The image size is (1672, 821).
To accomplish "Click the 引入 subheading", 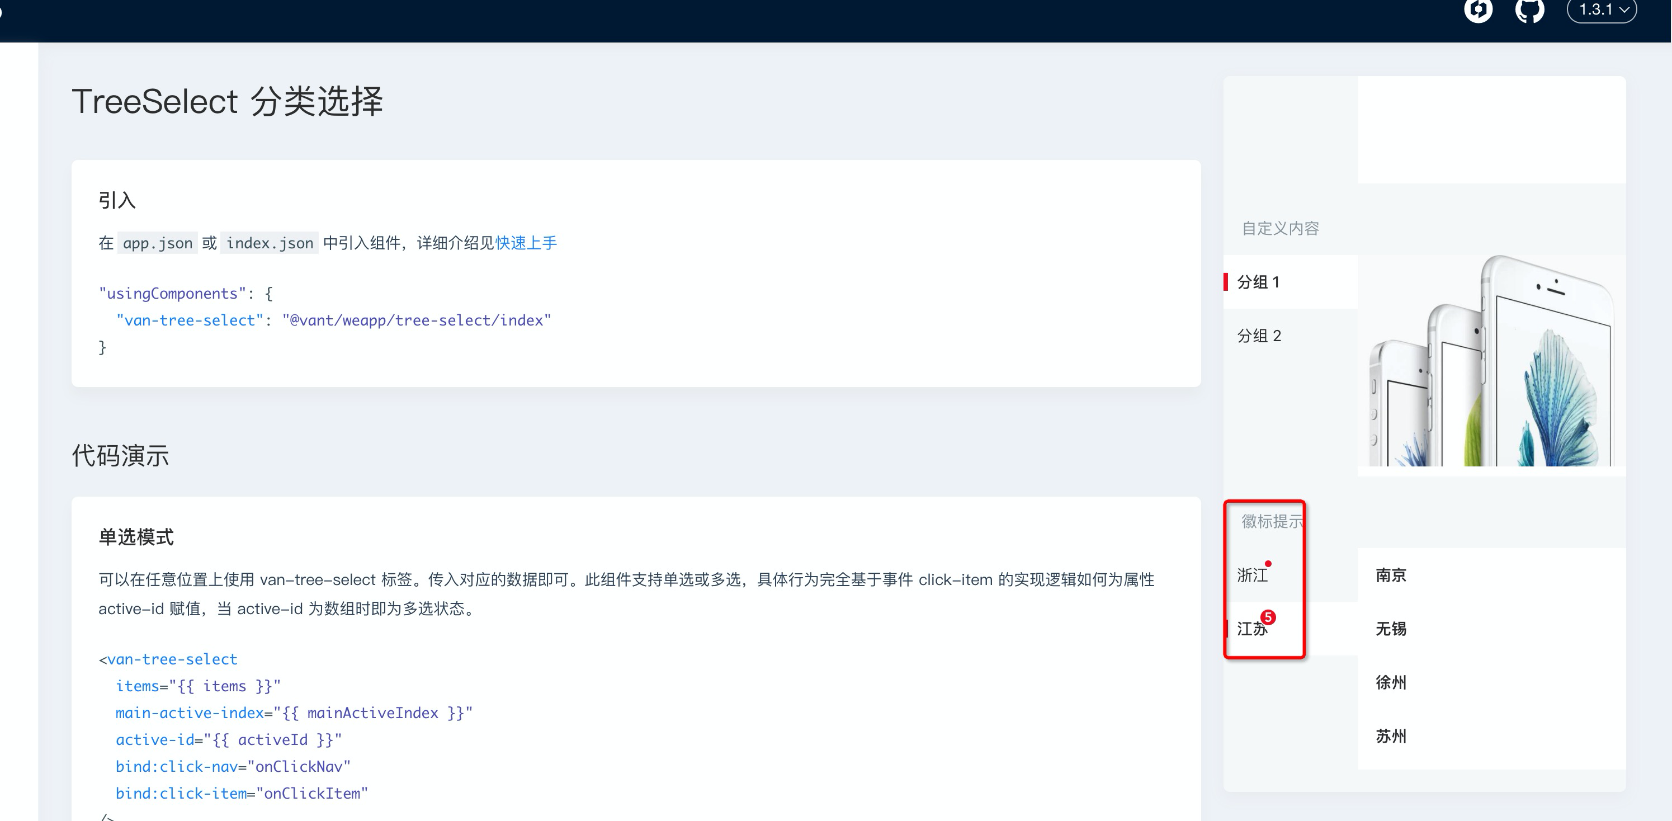I will pyautogui.click(x=117, y=200).
